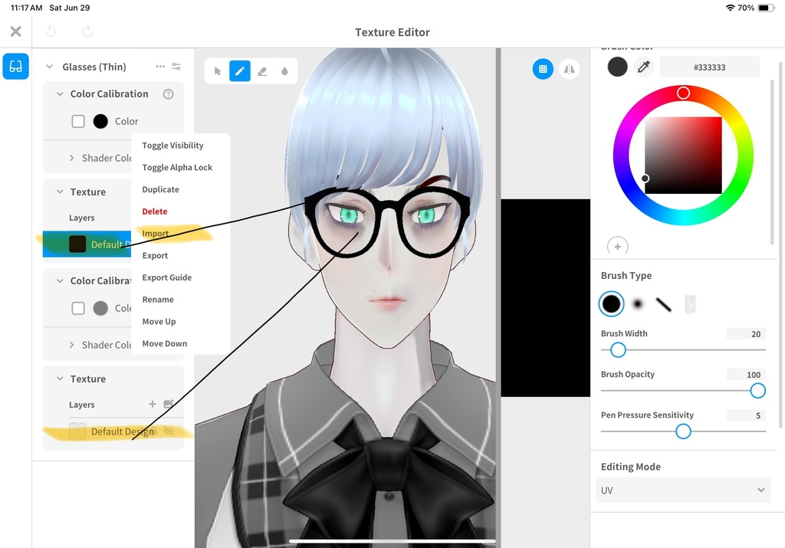Collapse the Texture section above the selected layer
The width and height of the screenshot is (785, 548).
pyautogui.click(x=60, y=192)
